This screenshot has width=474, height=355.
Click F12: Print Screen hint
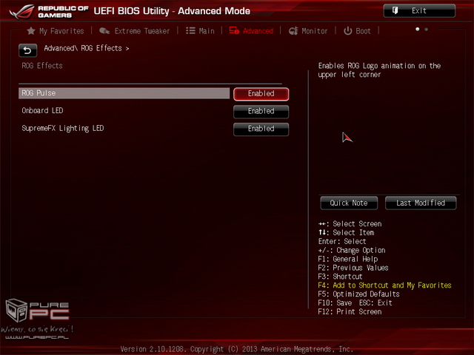(350, 311)
